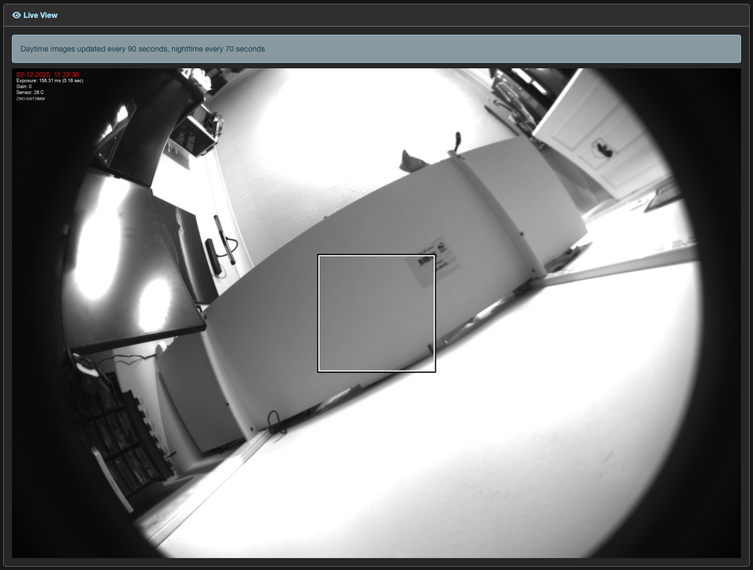753x570 pixels.
Task: Click the ZWO ASI178MM camera label
Action: pos(30,99)
